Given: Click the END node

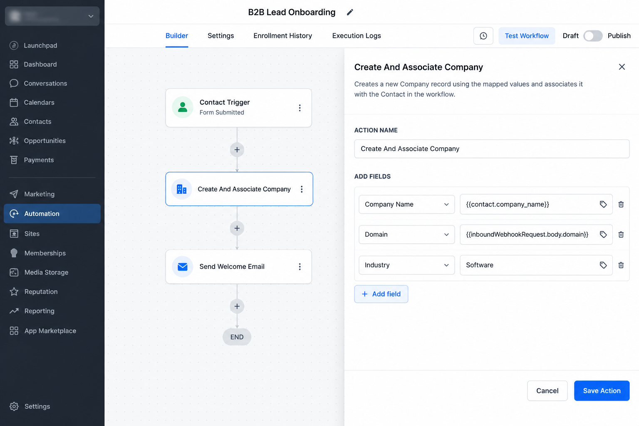Looking at the screenshot, I should click(x=237, y=337).
